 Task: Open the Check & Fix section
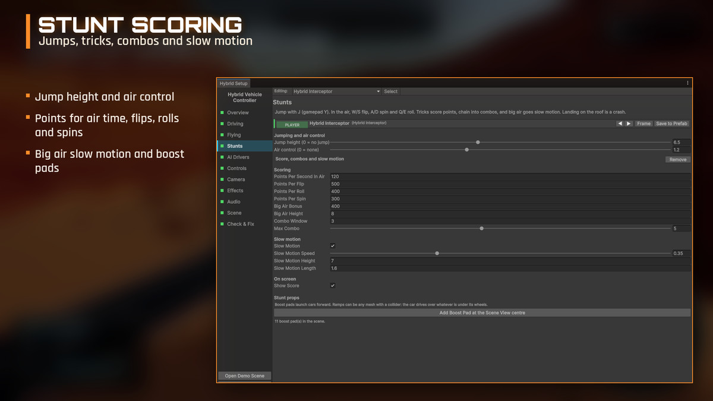pyautogui.click(x=244, y=224)
